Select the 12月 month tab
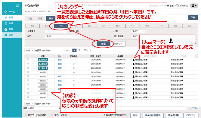 tap(147, 26)
